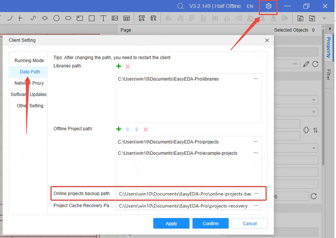Click the distribute vertically icon
The width and height of the screenshot is (336, 238).
click(x=238, y=18)
